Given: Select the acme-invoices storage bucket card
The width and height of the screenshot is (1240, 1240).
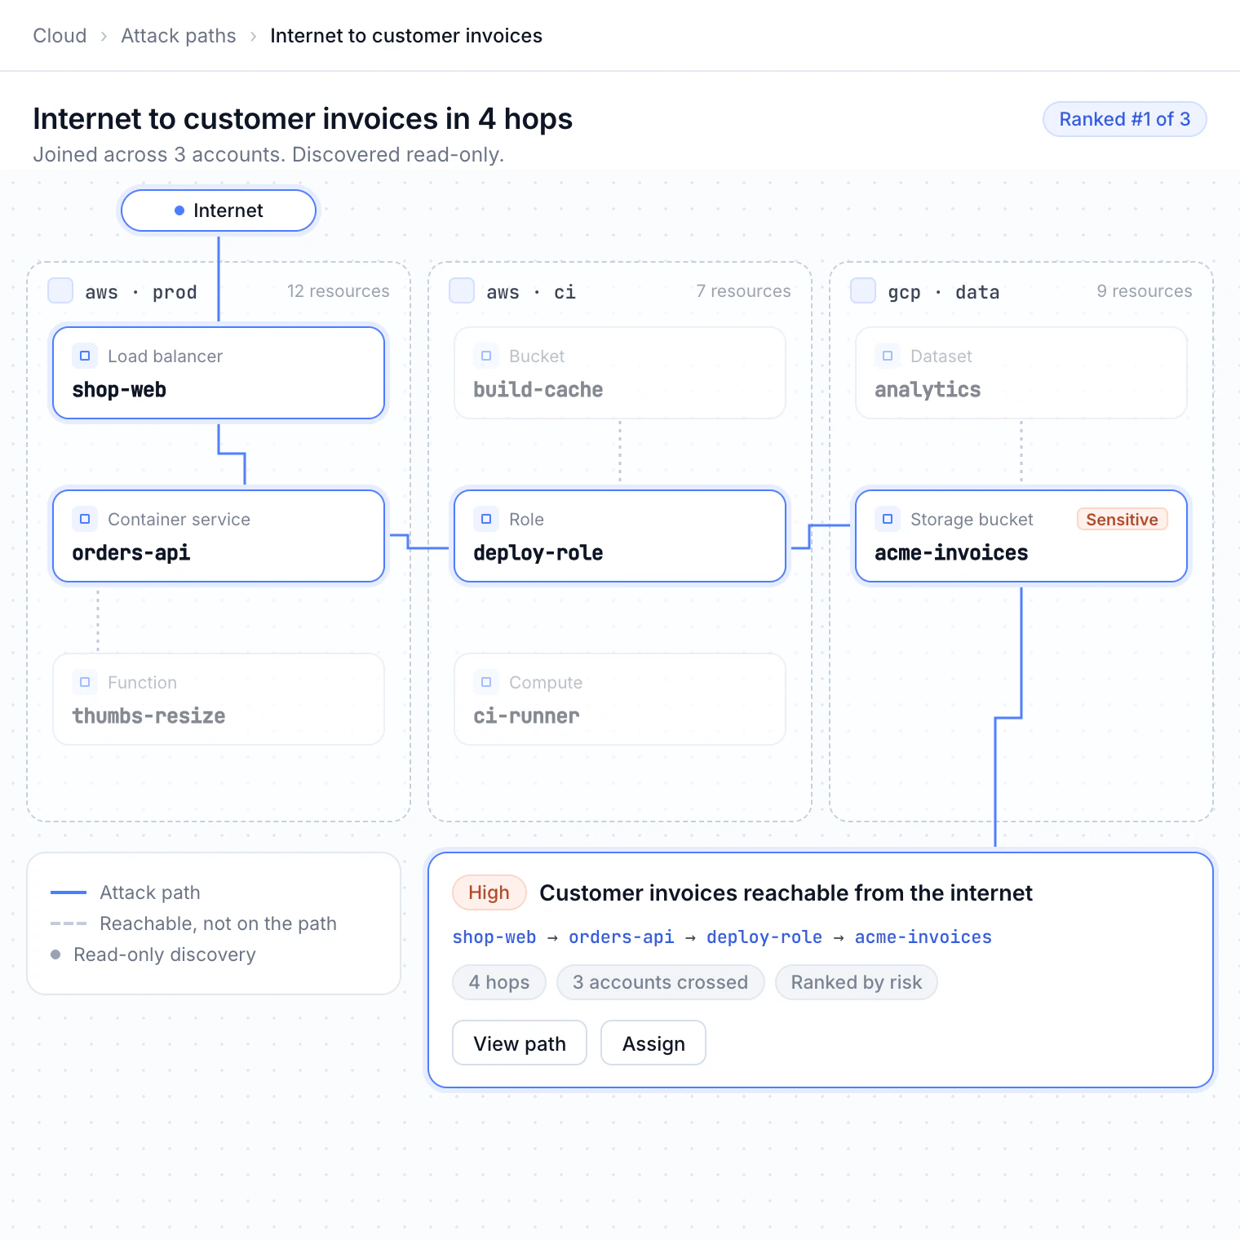Looking at the screenshot, I should tap(1021, 536).
